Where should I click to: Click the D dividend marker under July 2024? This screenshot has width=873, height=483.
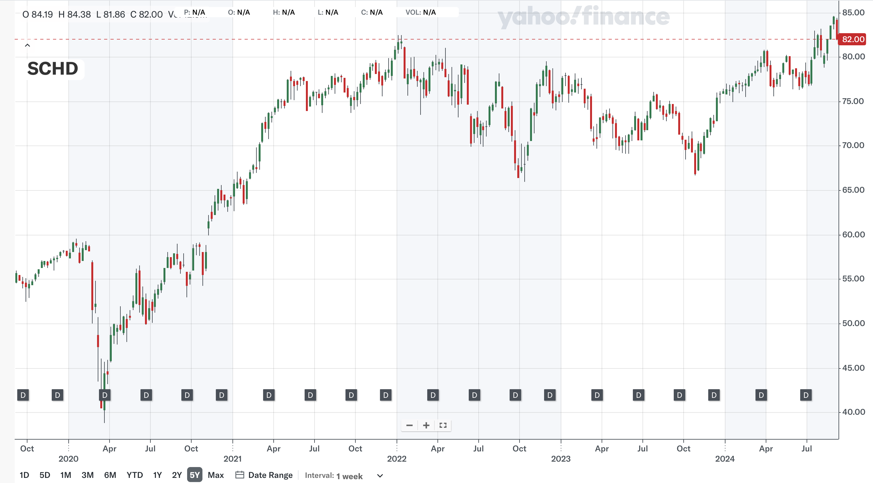click(806, 395)
